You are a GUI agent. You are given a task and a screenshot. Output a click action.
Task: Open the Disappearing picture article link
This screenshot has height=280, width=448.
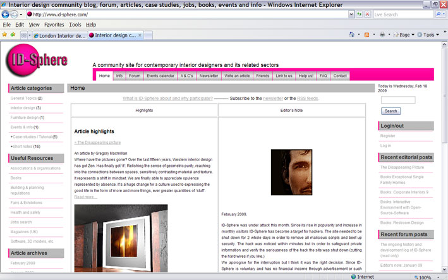coord(97,142)
